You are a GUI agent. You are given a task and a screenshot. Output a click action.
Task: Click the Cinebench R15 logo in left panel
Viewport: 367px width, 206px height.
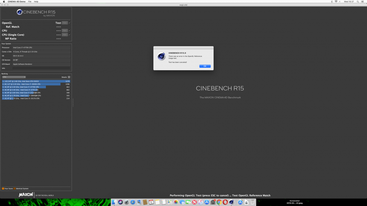pyautogui.click(x=36, y=12)
